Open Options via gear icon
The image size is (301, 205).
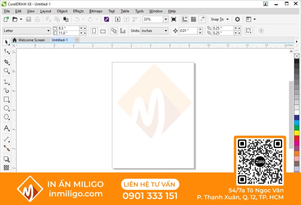237,19
